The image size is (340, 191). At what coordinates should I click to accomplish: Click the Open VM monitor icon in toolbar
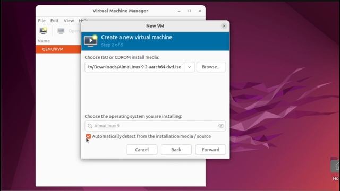coord(61,31)
